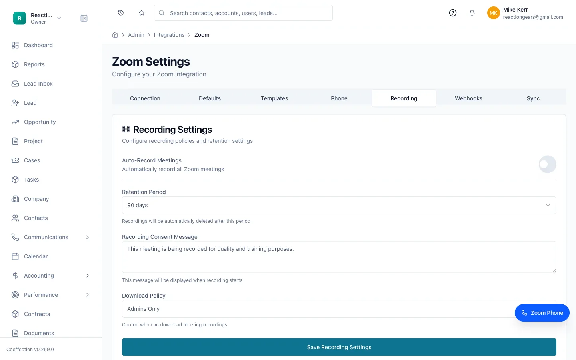Image resolution: width=576 pixels, height=360 pixels.
Task: Open the Download Policy dropdown
Action: (339, 309)
